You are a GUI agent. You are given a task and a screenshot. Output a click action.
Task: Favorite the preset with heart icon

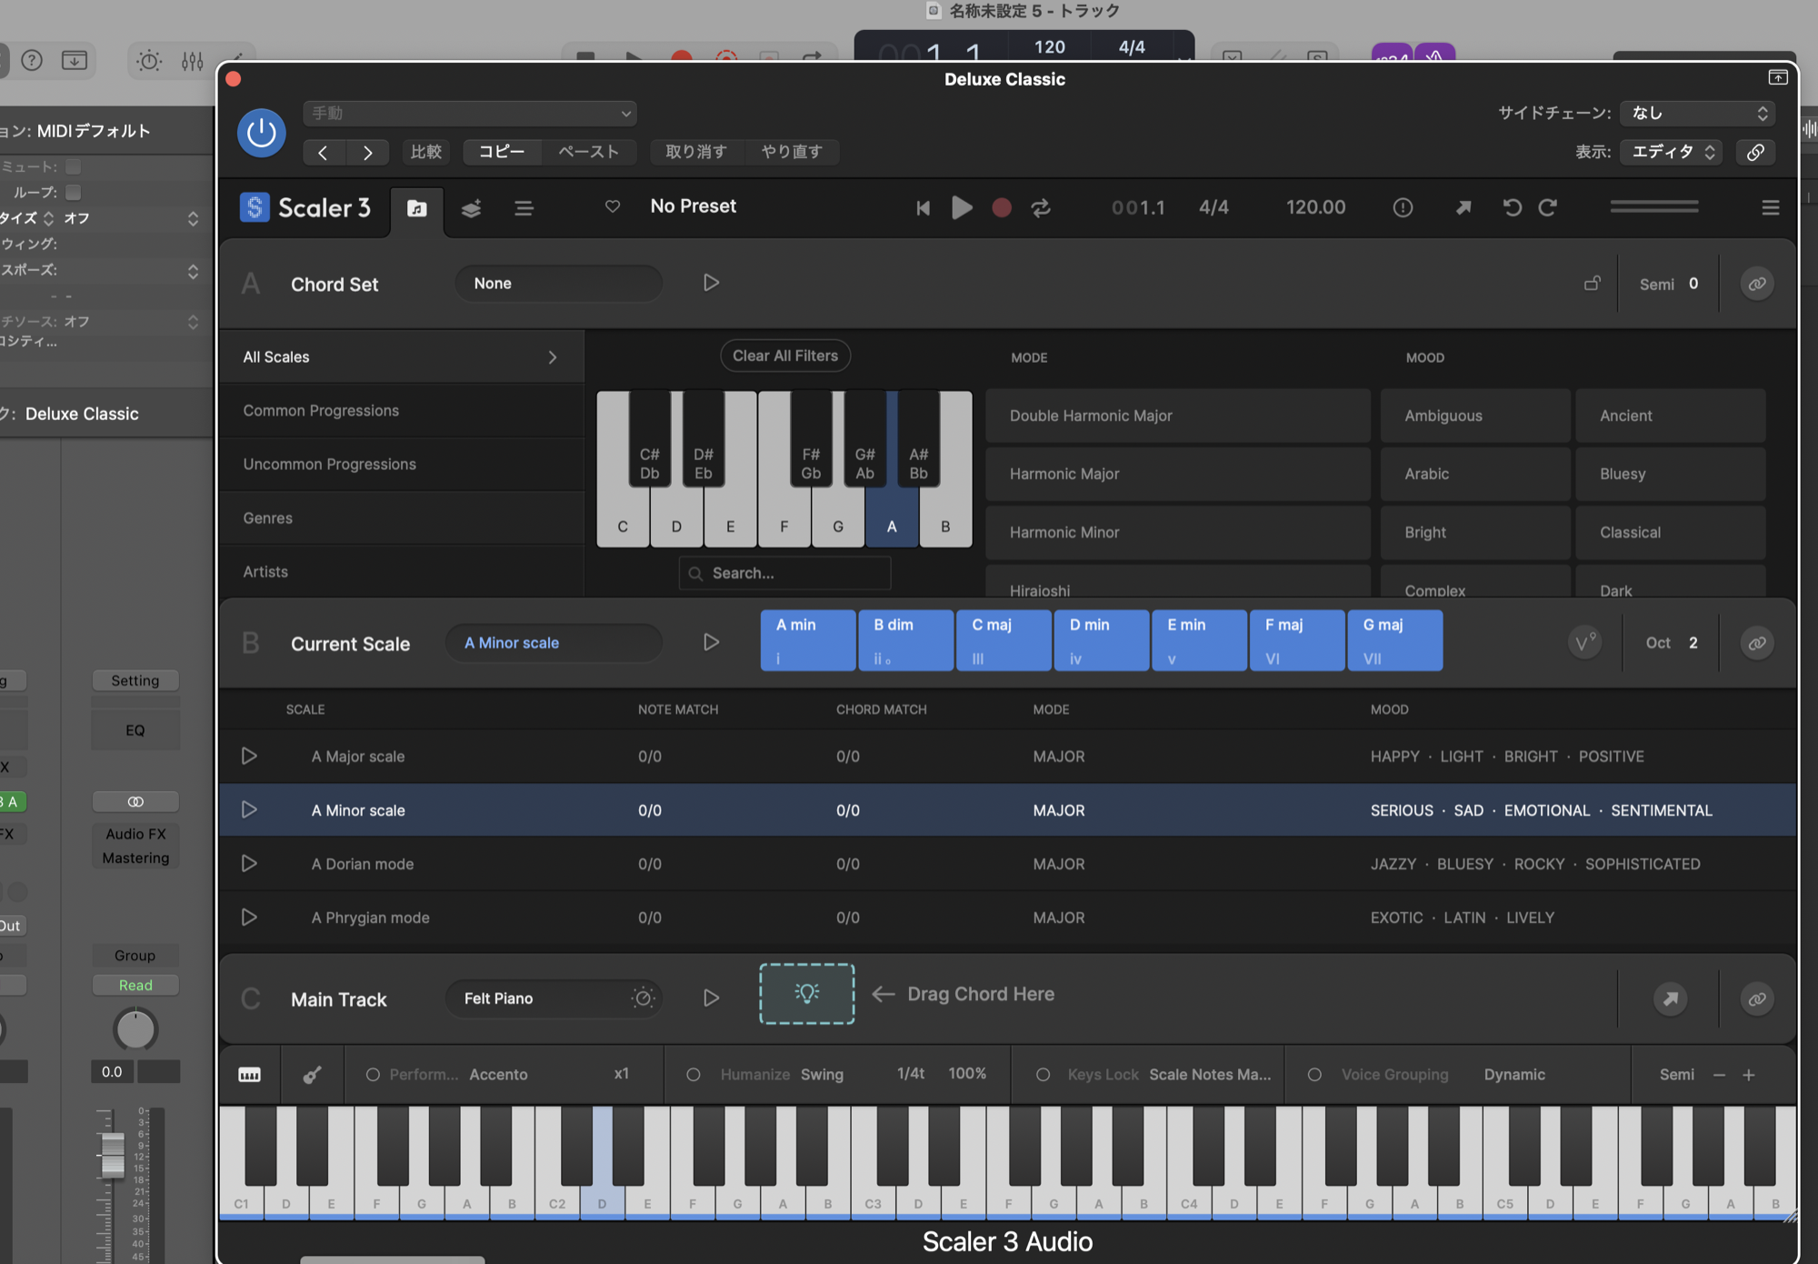[x=613, y=206]
